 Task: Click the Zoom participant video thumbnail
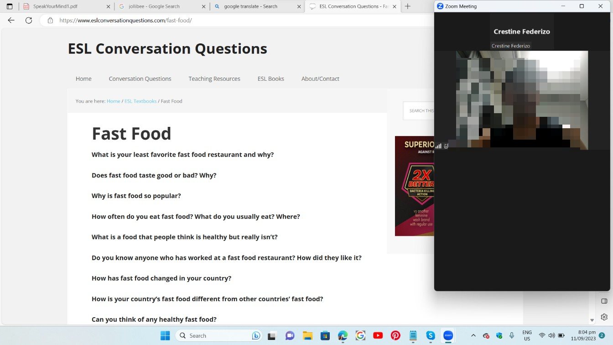[522, 100]
